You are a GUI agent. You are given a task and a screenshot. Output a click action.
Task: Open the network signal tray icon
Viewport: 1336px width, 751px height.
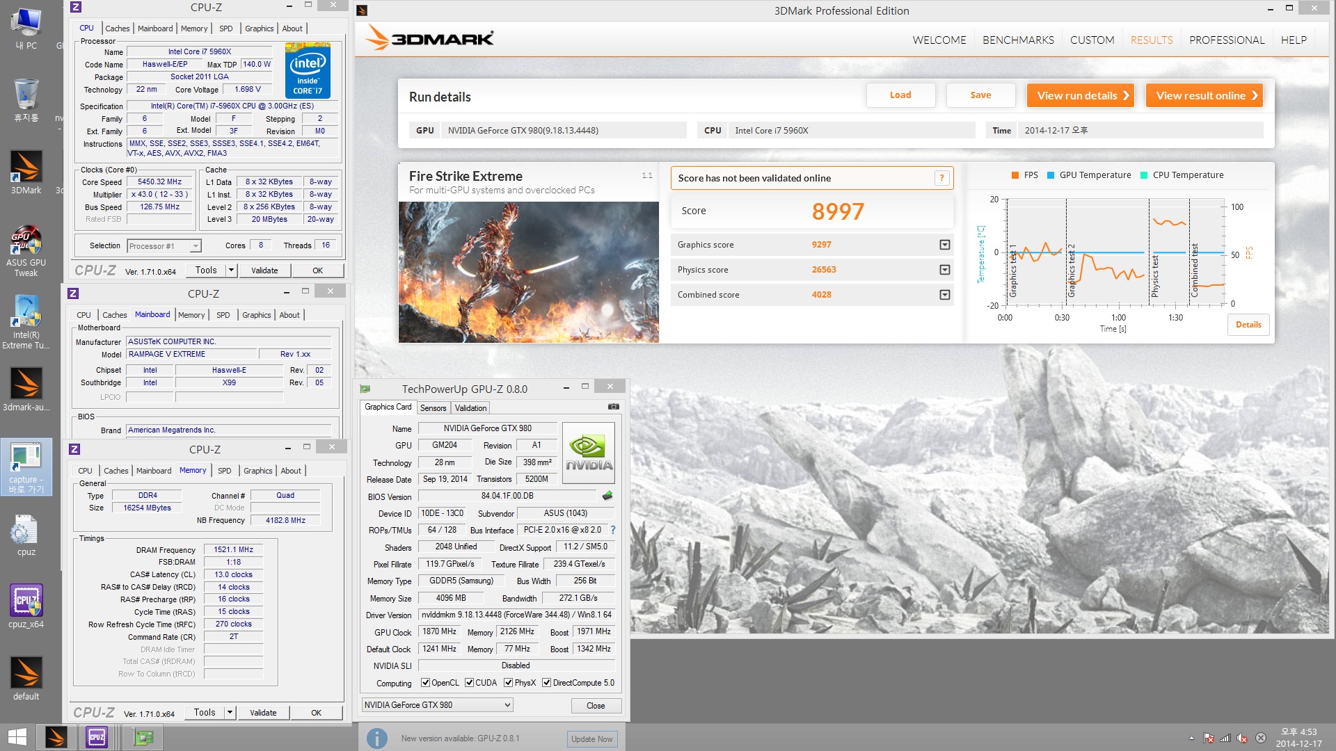[1225, 738]
